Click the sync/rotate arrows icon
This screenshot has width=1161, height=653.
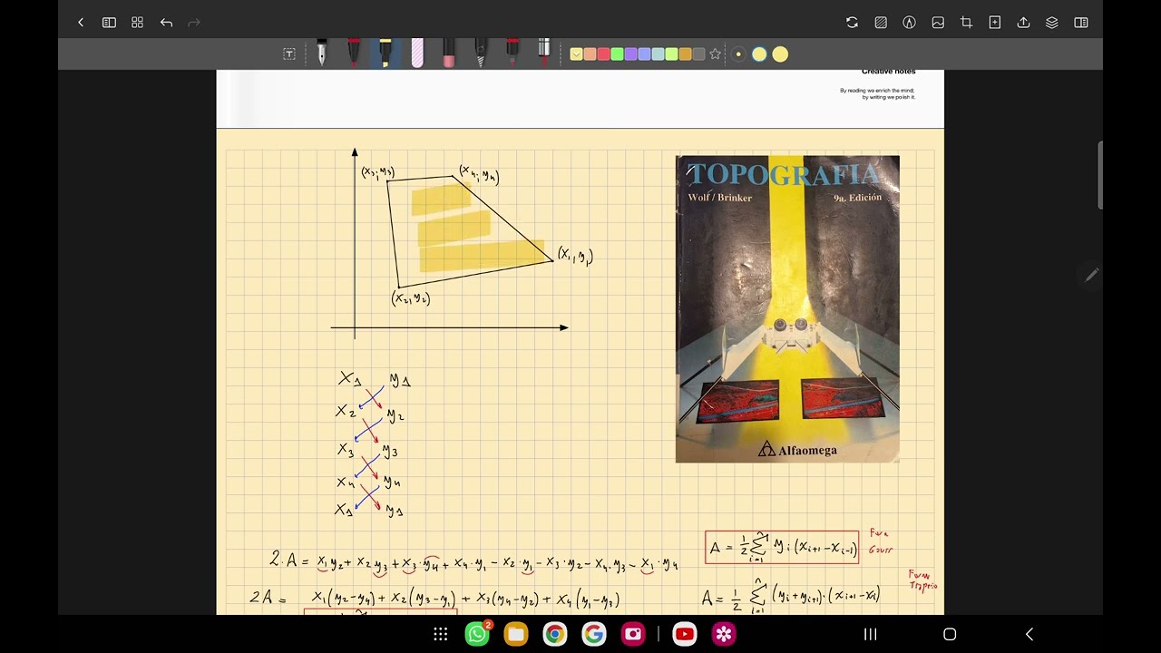click(x=852, y=23)
